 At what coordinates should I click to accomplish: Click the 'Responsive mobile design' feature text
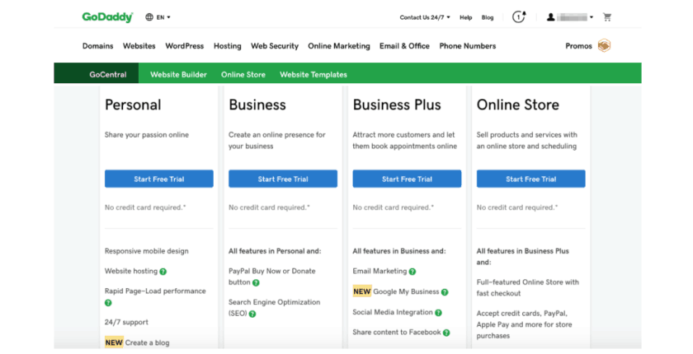[x=147, y=251]
